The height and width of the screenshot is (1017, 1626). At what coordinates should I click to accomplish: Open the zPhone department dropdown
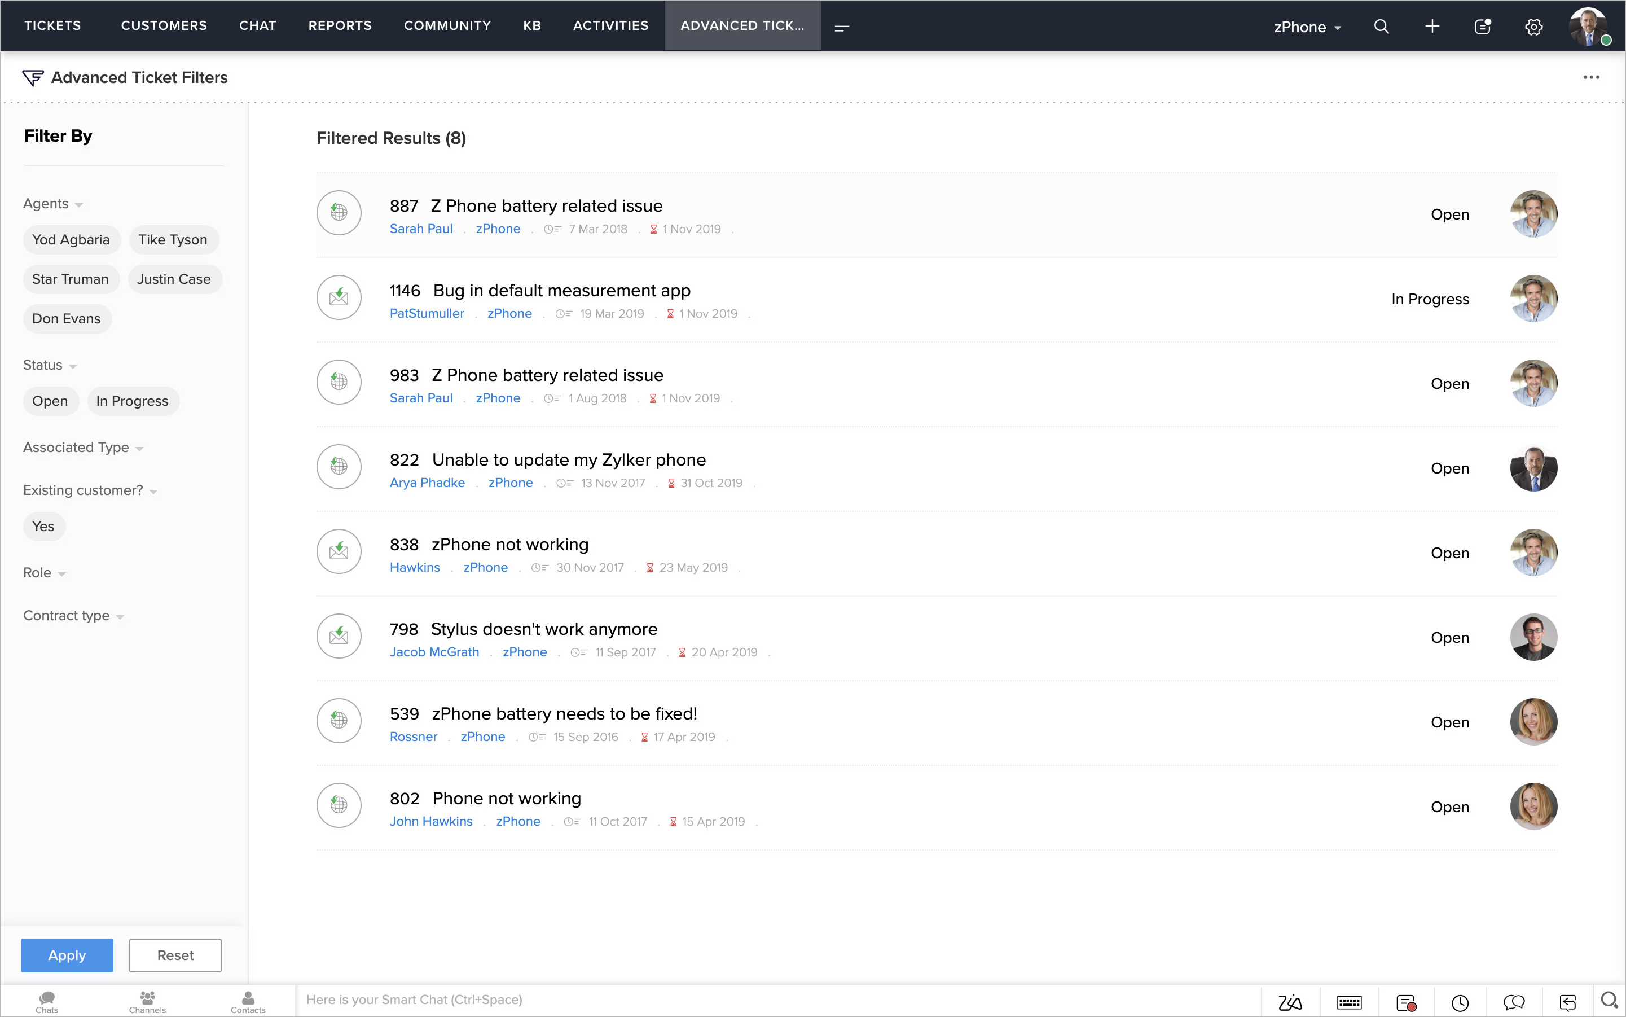point(1307,27)
